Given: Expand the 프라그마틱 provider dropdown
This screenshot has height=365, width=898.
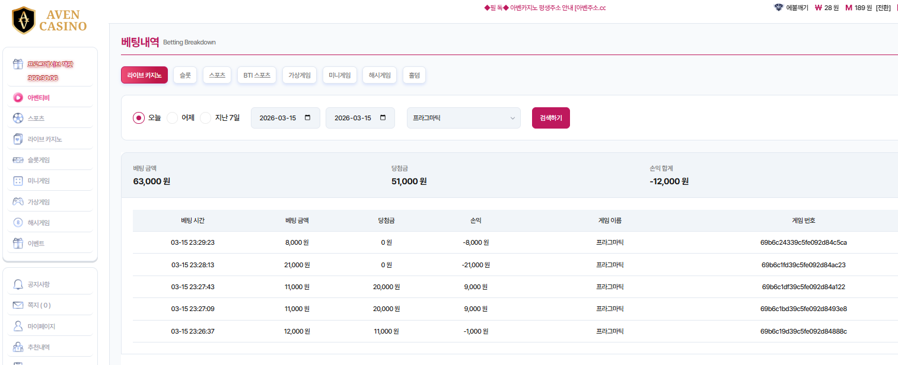Looking at the screenshot, I should pos(463,118).
